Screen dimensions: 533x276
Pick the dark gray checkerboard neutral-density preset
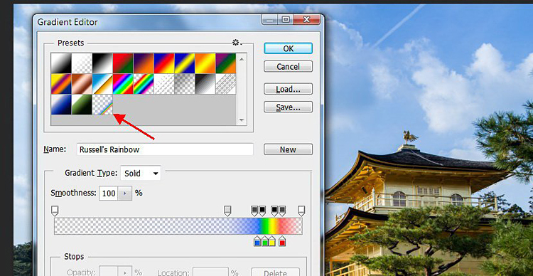click(x=185, y=84)
